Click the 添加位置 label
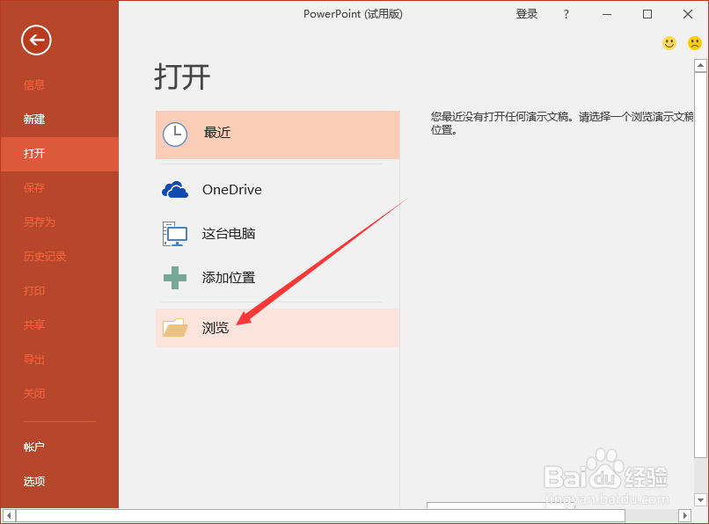Screen dimensions: 709x524 tap(229, 278)
